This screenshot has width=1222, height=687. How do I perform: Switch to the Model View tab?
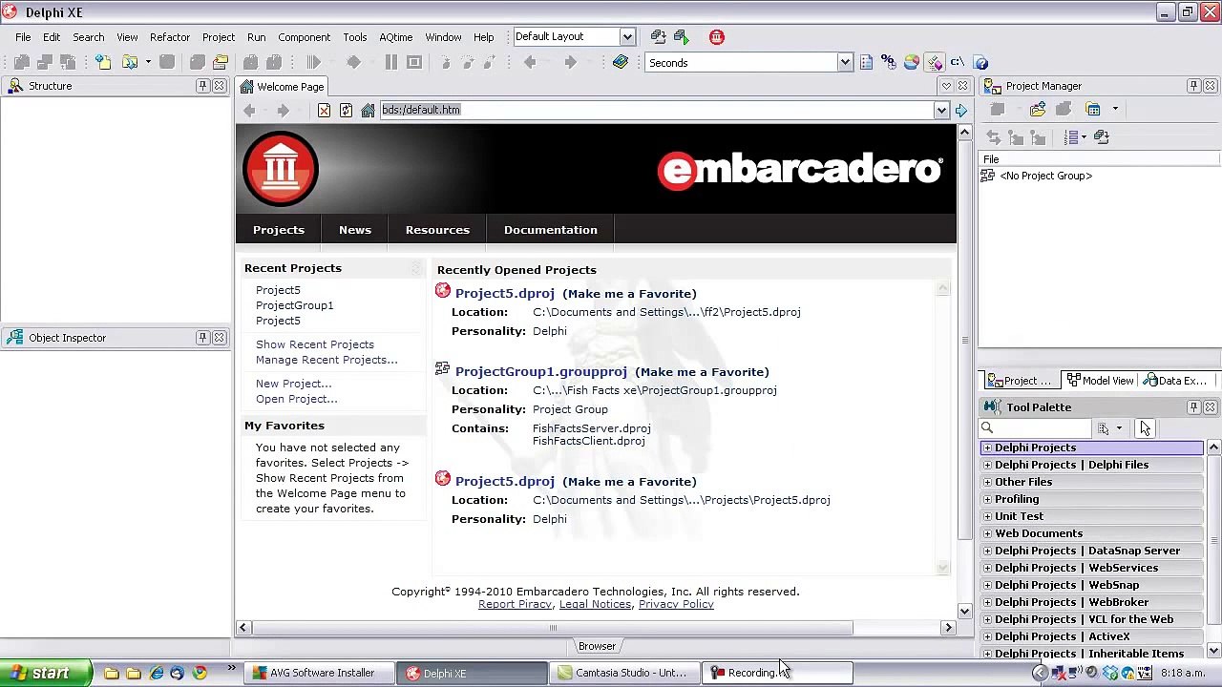click(1100, 381)
